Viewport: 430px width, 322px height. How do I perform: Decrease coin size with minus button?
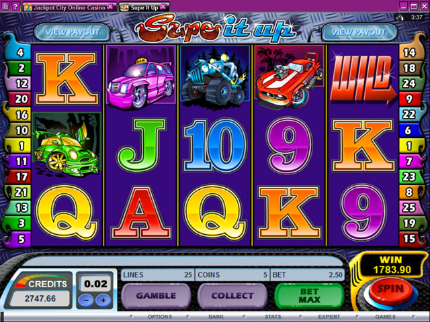[86, 301]
